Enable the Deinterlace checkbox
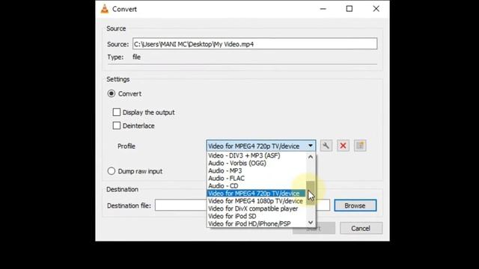Screen dimensions: 479x269 117,126
